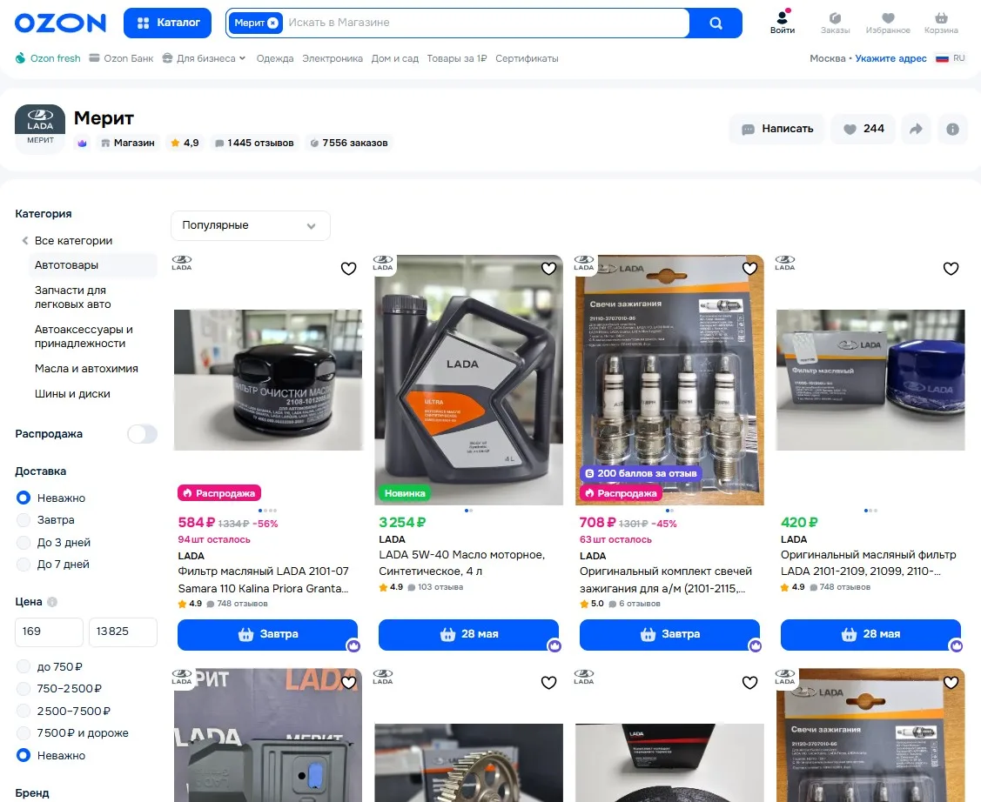The image size is (981, 802).
Task: Select delivery option Неважно
Action: (x=24, y=498)
